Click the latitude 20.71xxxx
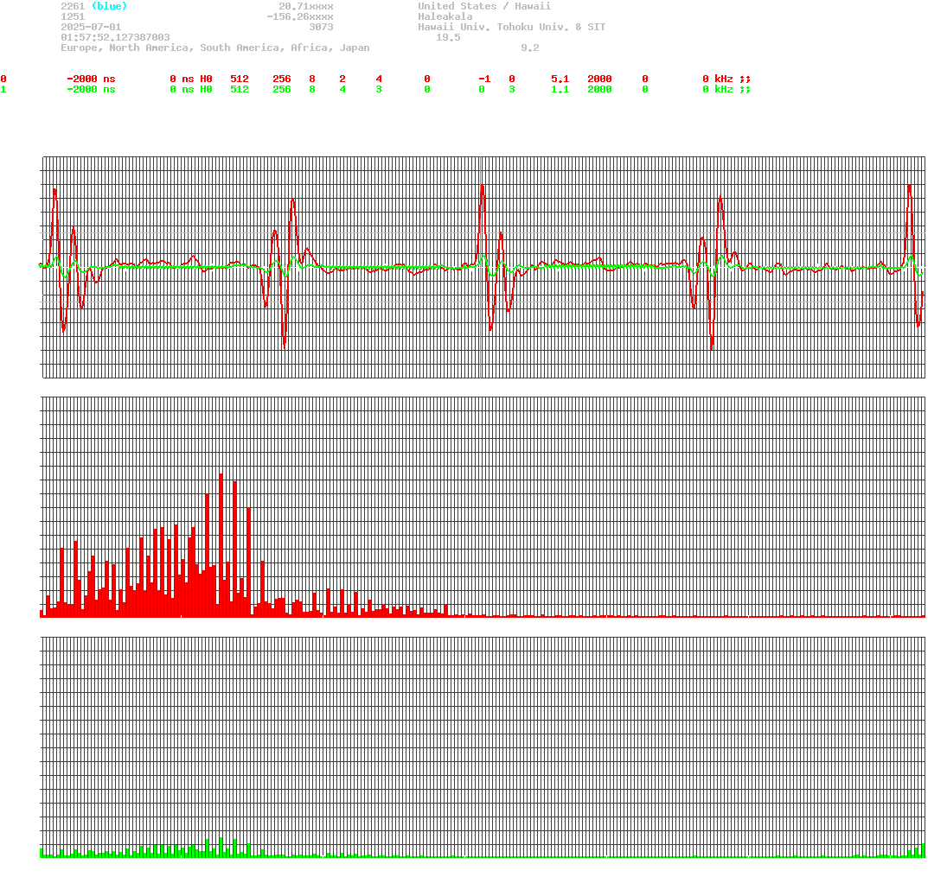The width and height of the screenshot is (947, 877). (305, 6)
